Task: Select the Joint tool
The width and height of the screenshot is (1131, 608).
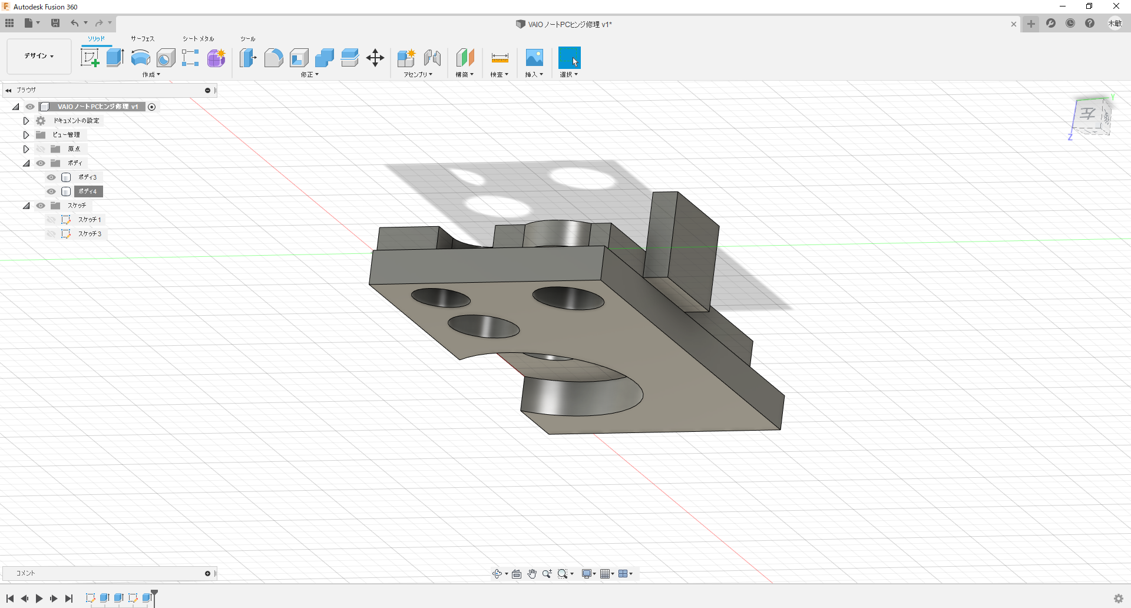Action: point(432,58)
